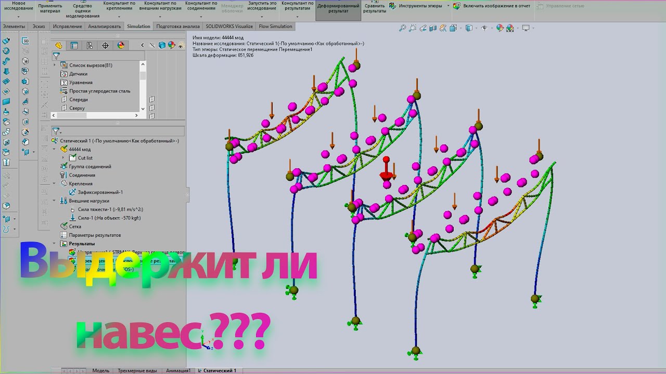
Task: Click Включить изображение в отчет
Action: tap(492, 6)
